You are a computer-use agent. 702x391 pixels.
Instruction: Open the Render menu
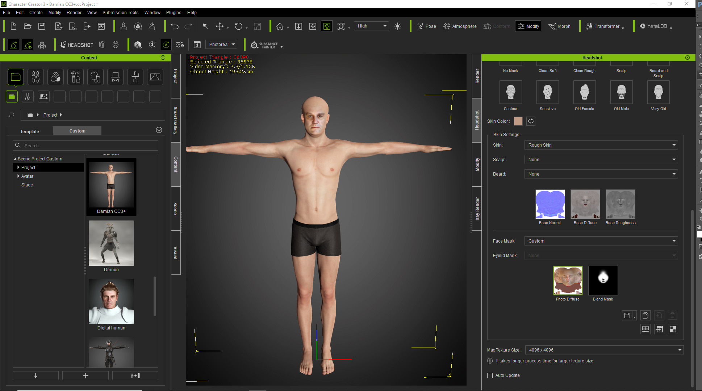[74, 12]
